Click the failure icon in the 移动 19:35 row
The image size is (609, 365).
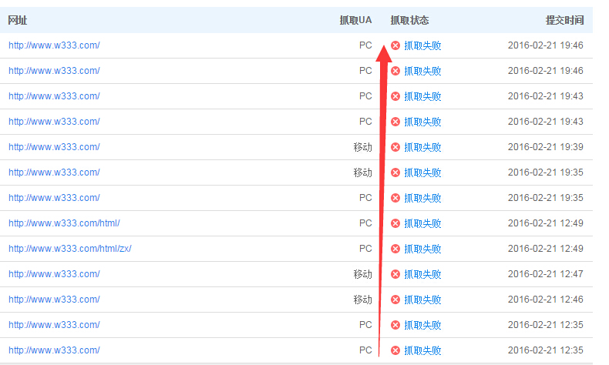click(395, 172)
